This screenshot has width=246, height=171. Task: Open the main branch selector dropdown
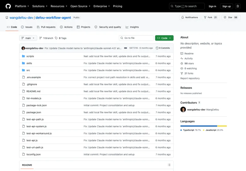click(28, 38)
